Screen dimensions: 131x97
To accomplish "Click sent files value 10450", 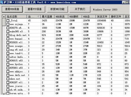I will coord(100,42).
